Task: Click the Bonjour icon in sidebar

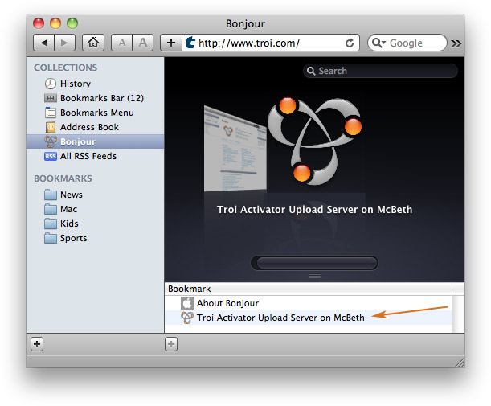Action: [x=50, y=141]
